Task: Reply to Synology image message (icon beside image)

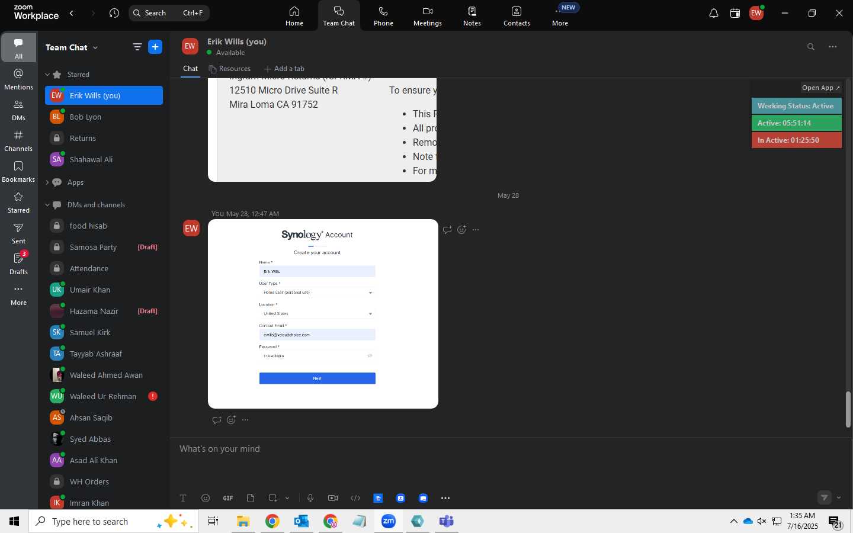Action: coord(447,230)
